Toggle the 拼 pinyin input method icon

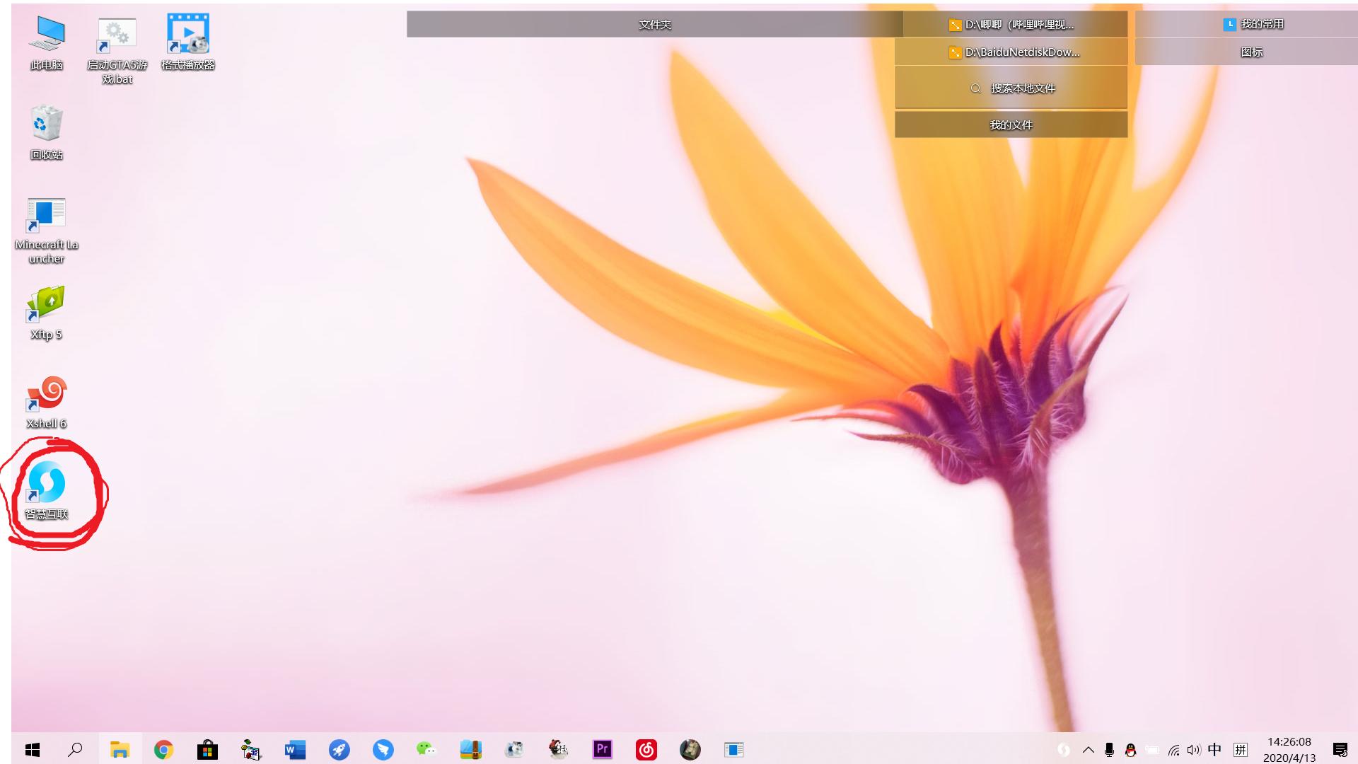coord(1240,749)
